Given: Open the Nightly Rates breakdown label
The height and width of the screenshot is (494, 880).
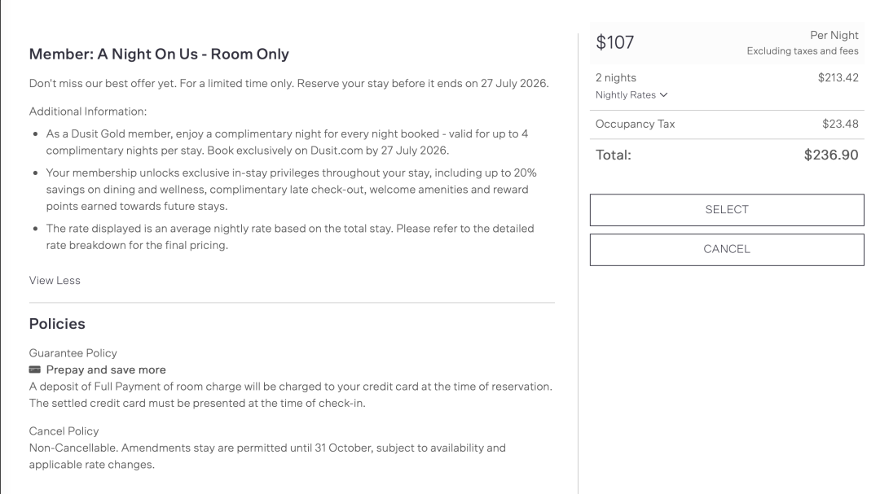Looking at the screenshot, I should tap(625, 94).
